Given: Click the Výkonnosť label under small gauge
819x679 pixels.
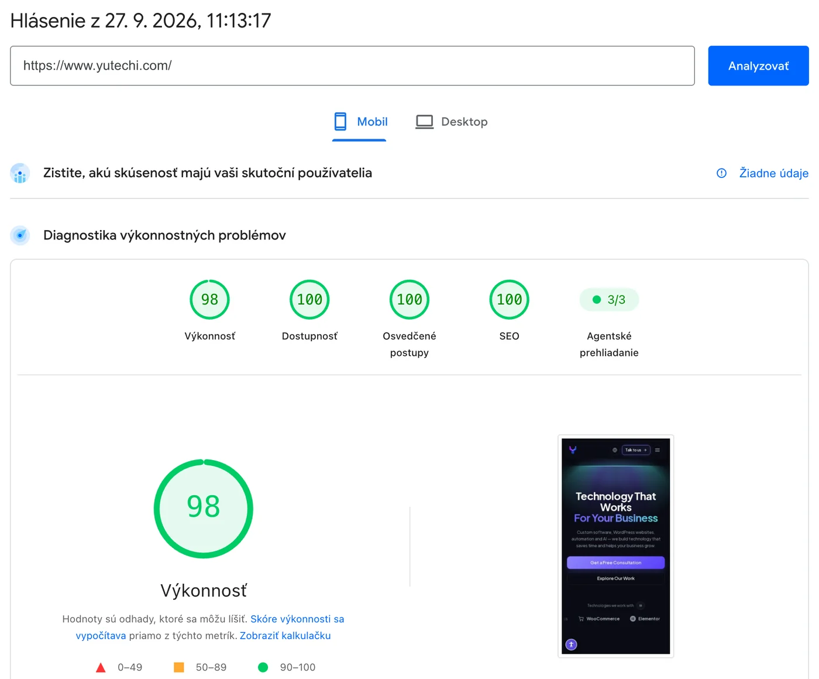Looking at the screenshot, I should coord(210,336).
